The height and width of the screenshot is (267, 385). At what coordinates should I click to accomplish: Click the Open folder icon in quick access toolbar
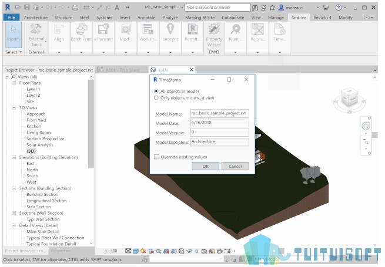tap(18, 8)
